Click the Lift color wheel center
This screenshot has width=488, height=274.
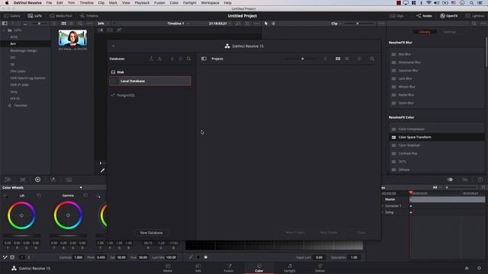click(x=21, y=215)
